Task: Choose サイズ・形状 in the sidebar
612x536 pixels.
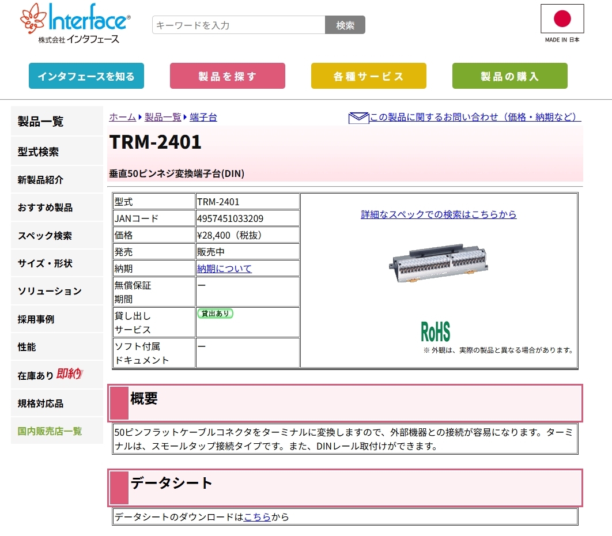Action: [57, 263]
